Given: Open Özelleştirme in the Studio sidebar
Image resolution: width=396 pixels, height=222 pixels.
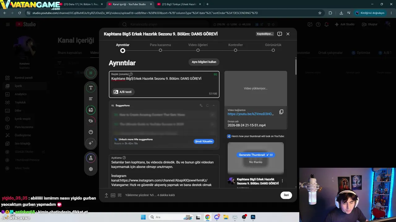Looking at the screenshot, I should coord(23,135).
